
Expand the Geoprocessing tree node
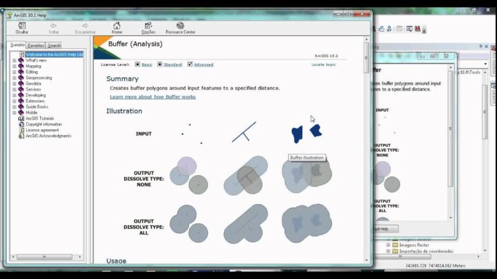(x=14, y=77)
